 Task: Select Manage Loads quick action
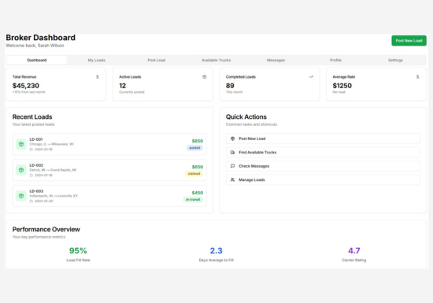click(323, 180)
